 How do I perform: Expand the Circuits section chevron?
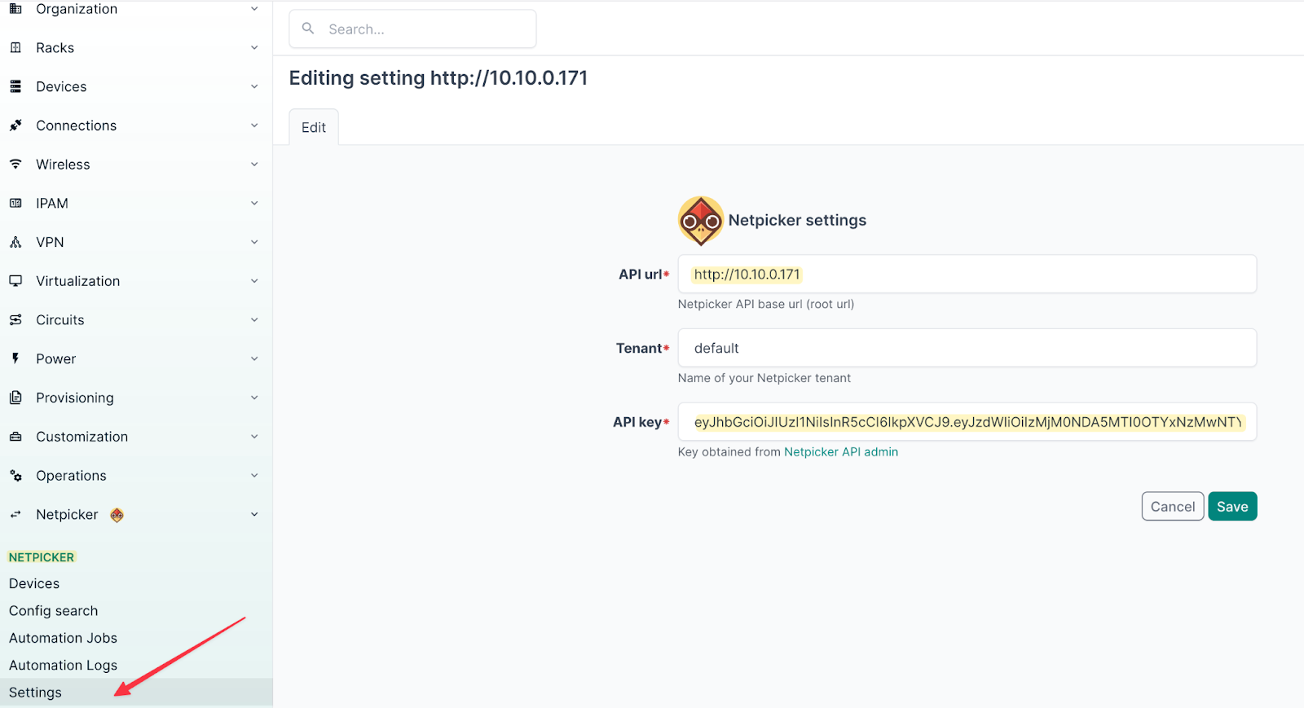click(x=254, y=320)
